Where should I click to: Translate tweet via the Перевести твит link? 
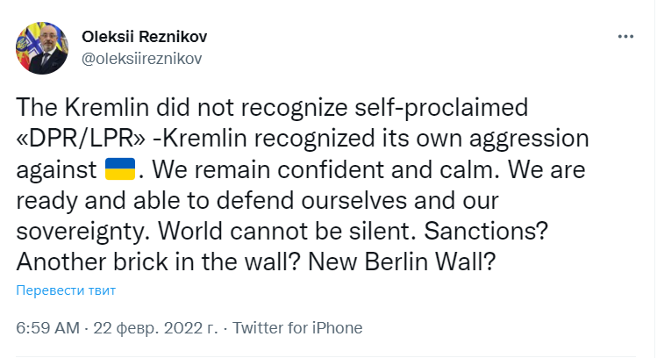pos(66,290)
